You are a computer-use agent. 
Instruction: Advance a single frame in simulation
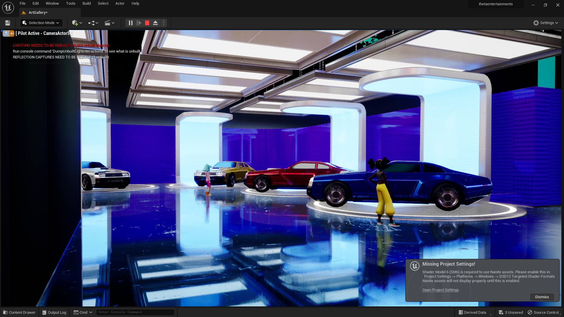[139, 23]
